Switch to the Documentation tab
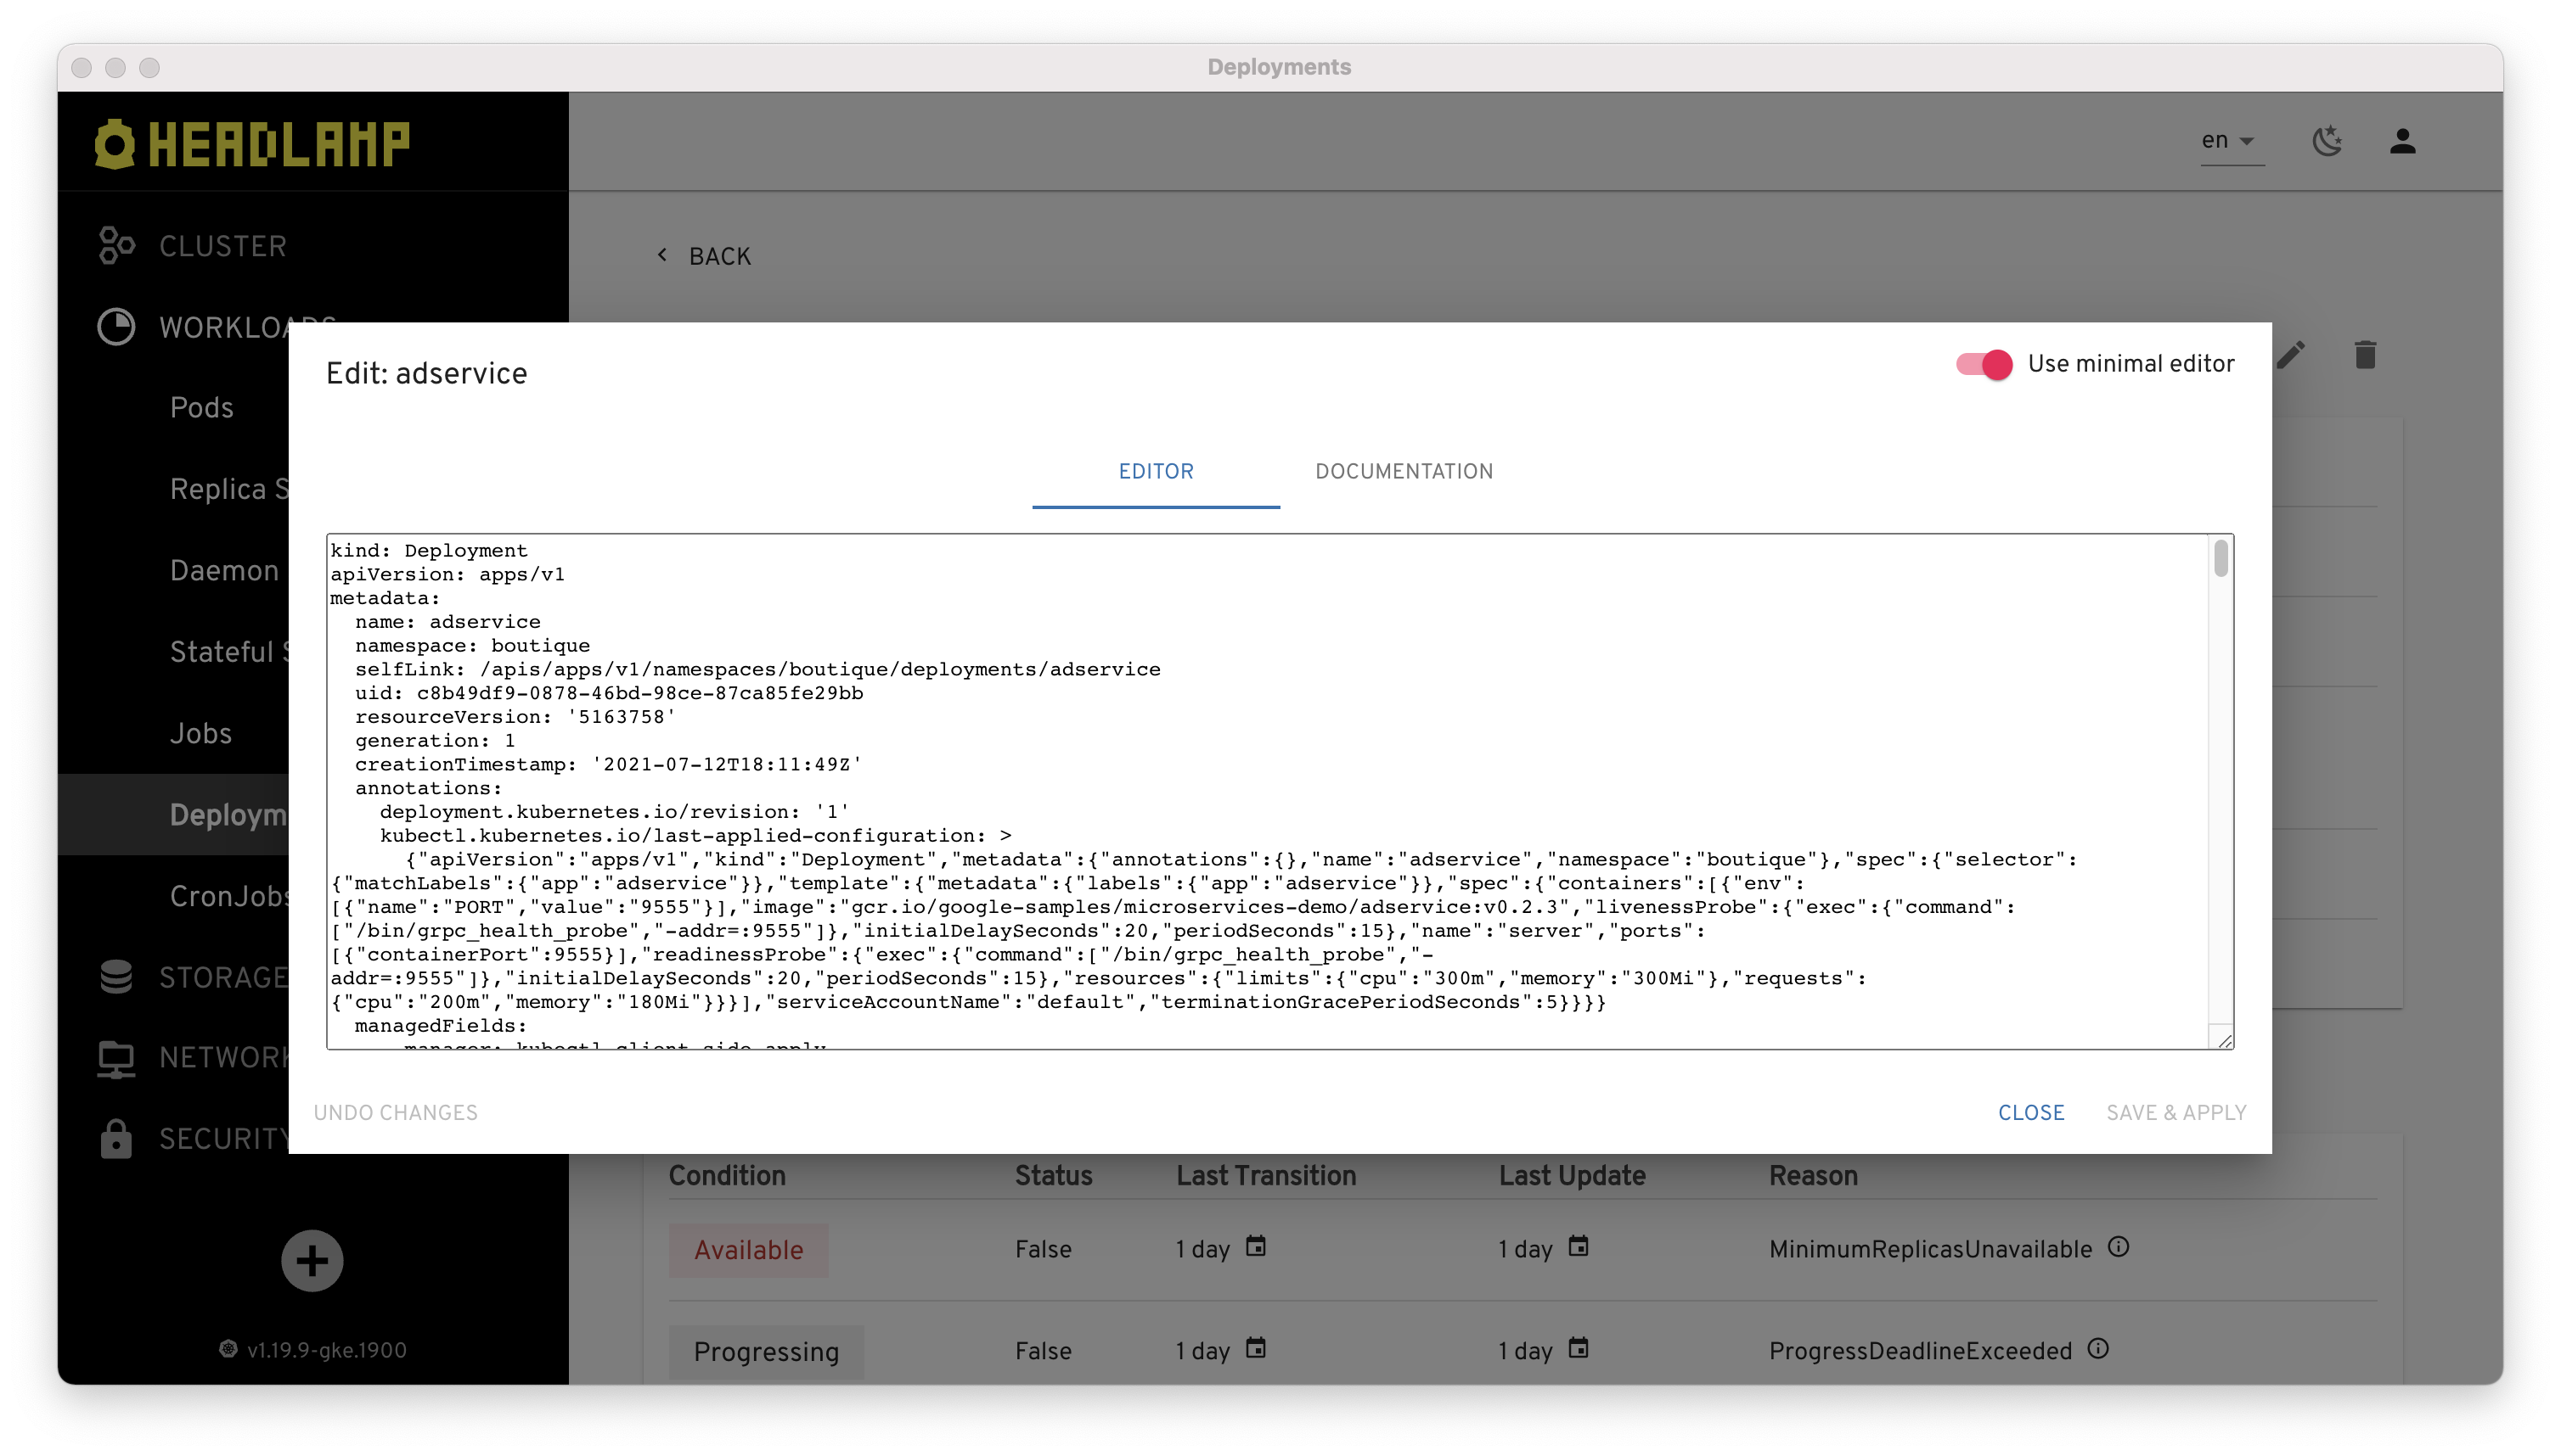Screen dimensions: 2561x1456 tap(1403, 471)
